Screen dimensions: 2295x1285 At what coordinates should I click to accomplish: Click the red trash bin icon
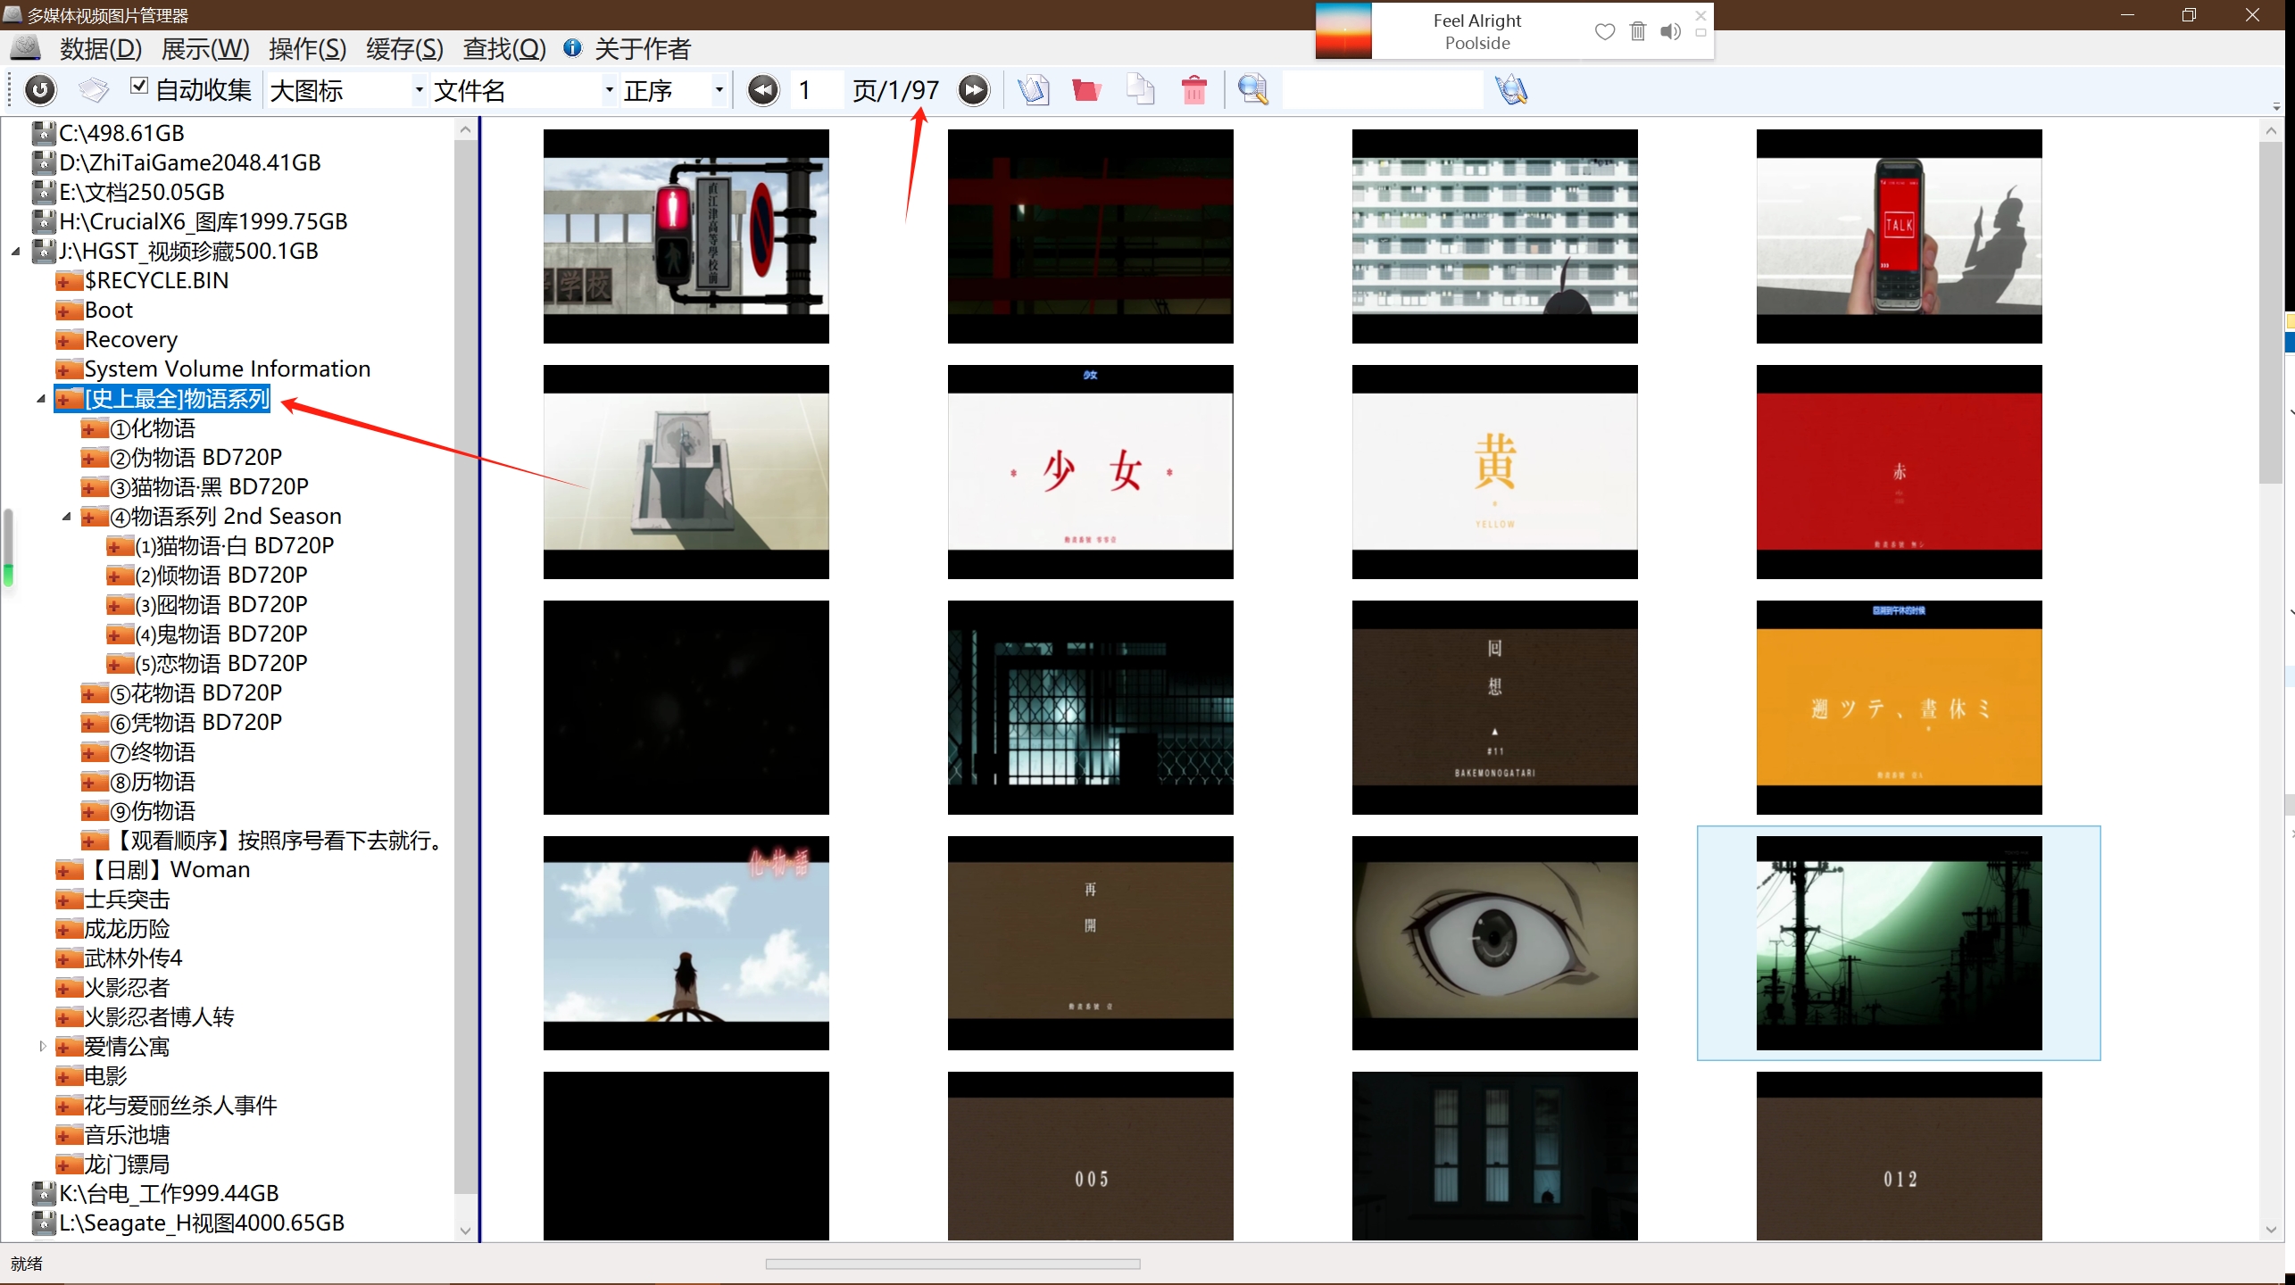pyautogui.click(x=1193, y=90)
